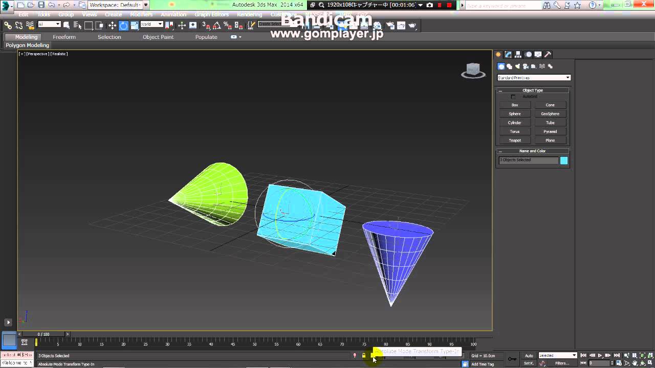Click Edit Named Selection Sets icon
Image resolution: width=655 pixels, height=368 pixels.
click(251, 25)
